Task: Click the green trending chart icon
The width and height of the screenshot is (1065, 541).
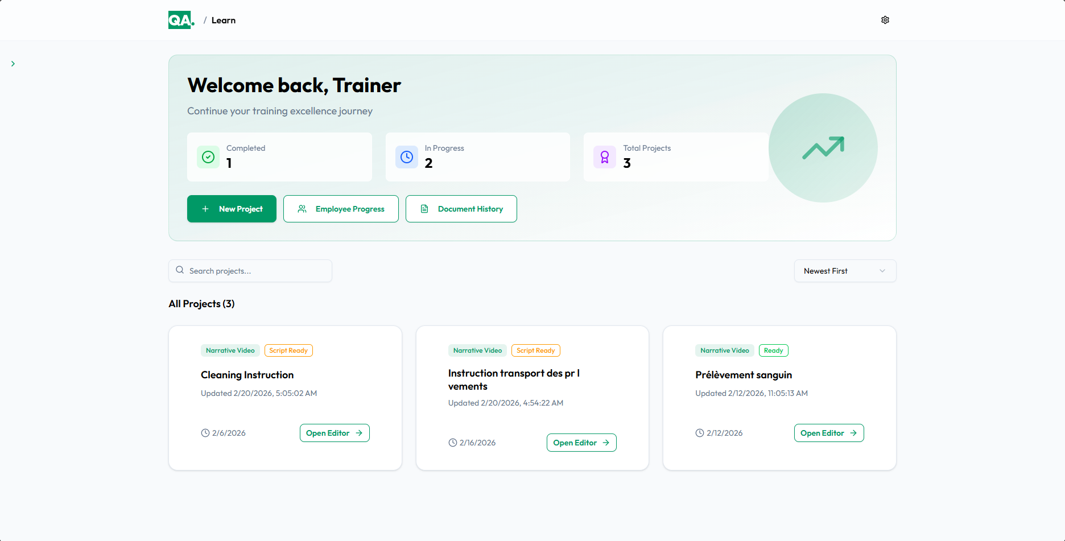Action: click(823, 148)
